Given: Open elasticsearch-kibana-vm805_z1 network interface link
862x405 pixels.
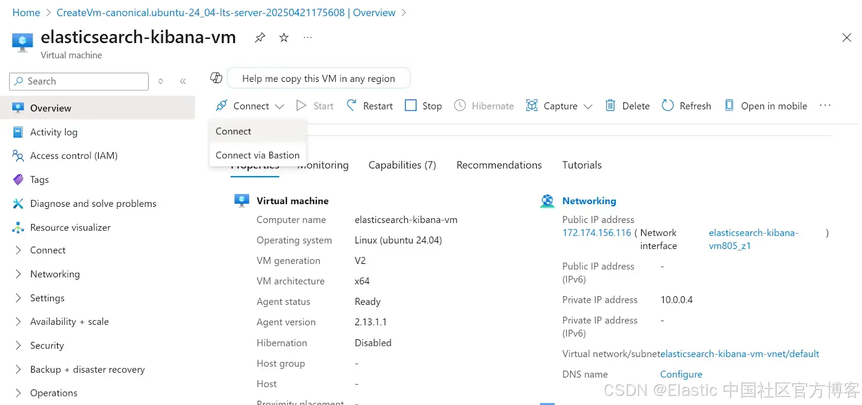Looking at the screenshot, I should (x=753, y=239).
